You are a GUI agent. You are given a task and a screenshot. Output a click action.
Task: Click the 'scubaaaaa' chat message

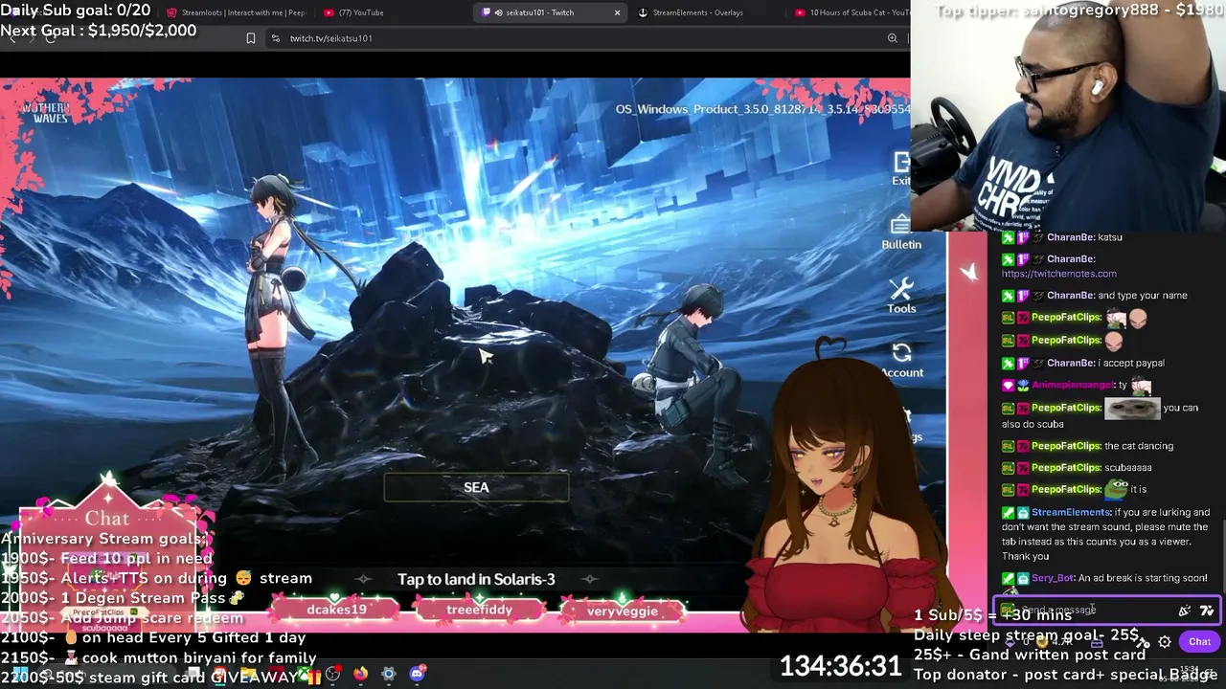click(x=1127, y=468)
